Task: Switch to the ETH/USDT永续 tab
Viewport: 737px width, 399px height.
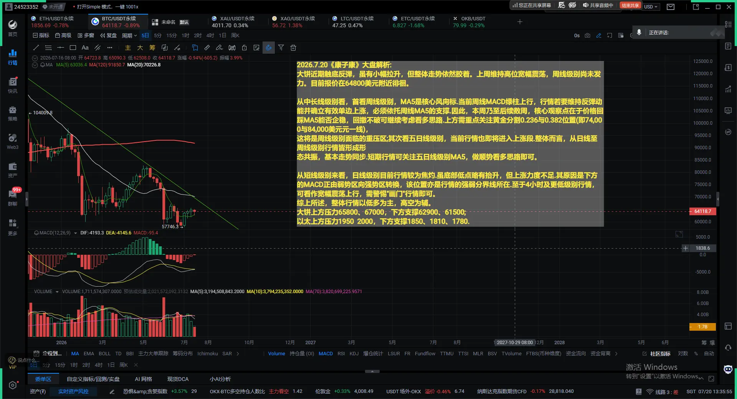Action: 58,22
